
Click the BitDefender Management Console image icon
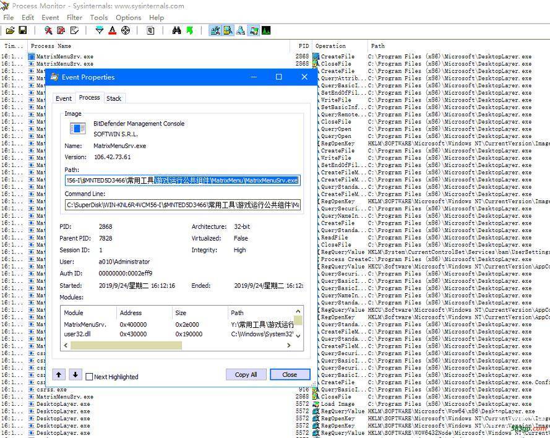[x=77, y=128]
